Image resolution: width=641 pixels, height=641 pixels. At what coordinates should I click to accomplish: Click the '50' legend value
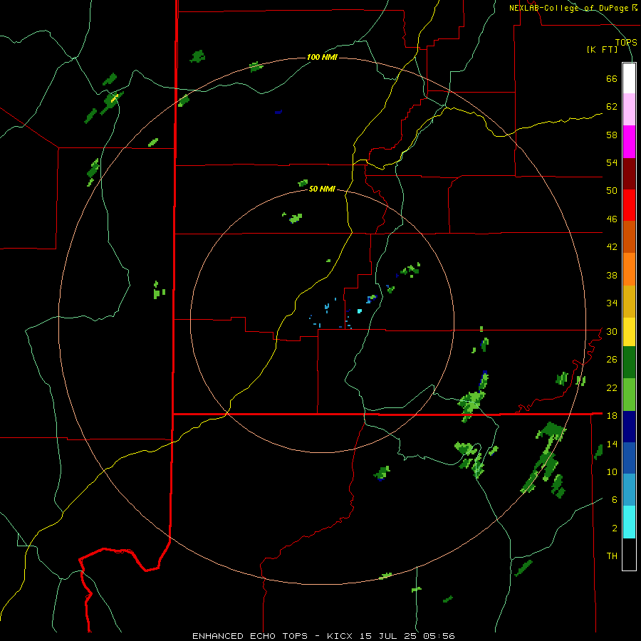coord(612,191)
